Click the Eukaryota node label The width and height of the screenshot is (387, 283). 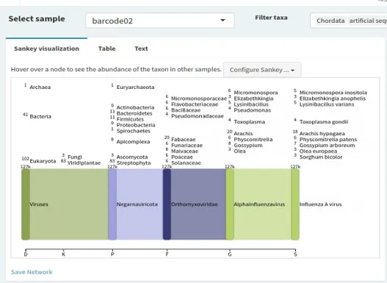tap(43, 161)
